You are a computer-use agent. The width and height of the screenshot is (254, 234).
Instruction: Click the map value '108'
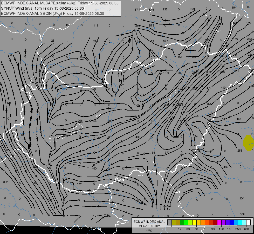tap(242, 214)
